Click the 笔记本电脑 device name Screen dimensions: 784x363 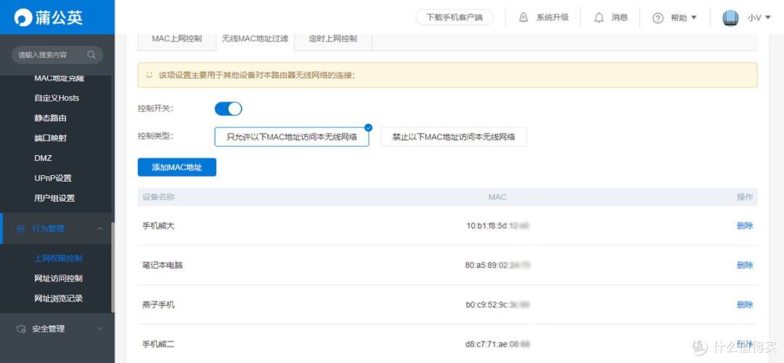click(x=163, y=265)
